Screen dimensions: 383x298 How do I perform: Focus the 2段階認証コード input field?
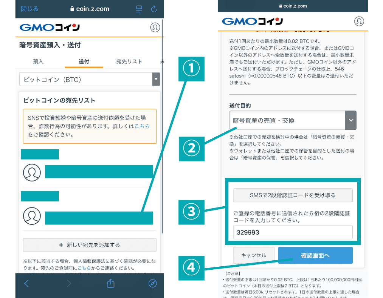(x=293, y=232)
